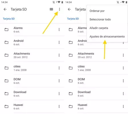Tap back arrow on screen with open menu
Viewport: 128px width, 114px height.
click(x=69, y=9)
